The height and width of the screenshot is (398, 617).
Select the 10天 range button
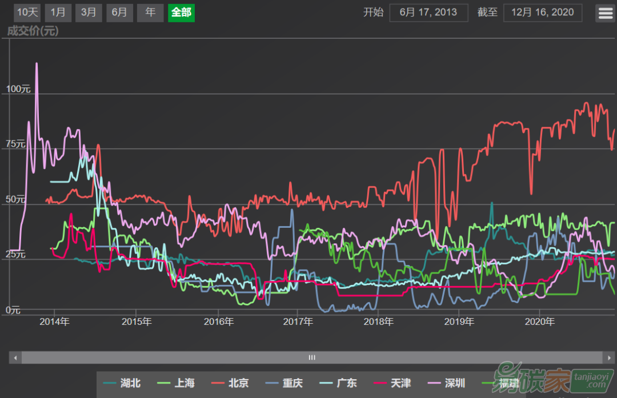pos(27,13)
